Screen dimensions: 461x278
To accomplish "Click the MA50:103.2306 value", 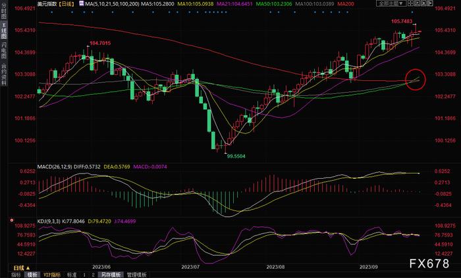I will [x=275, y=4].
